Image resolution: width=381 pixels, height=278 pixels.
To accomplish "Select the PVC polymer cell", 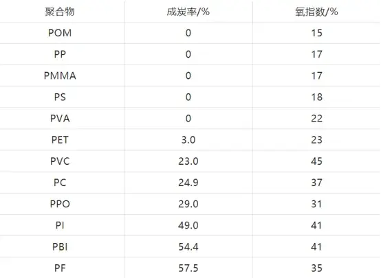I will (60, 161).
